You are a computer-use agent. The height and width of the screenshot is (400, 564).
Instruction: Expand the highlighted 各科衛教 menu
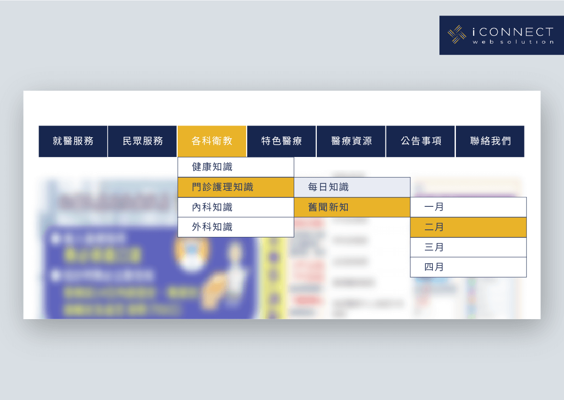point(212,141)
